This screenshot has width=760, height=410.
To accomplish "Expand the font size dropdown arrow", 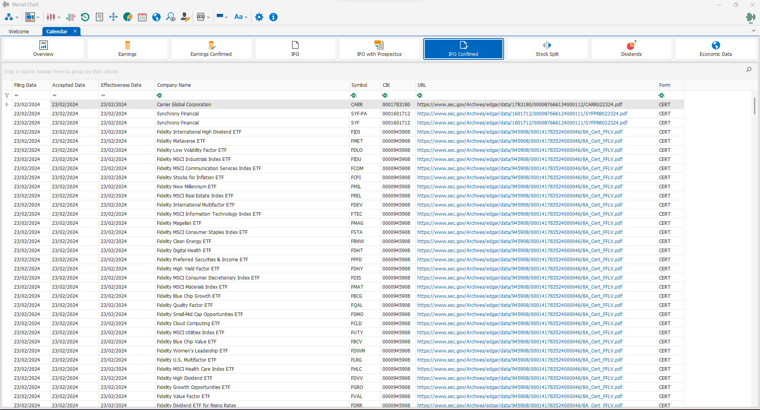I will point(246,17).
